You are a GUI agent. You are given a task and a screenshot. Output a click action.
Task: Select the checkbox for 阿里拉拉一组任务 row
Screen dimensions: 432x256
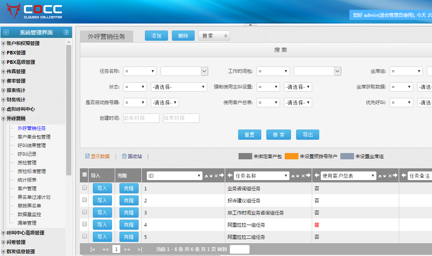tap(84, 224)
